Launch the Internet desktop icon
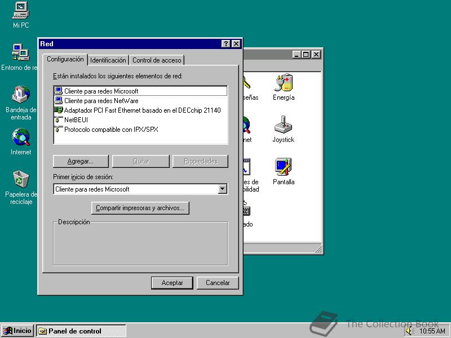Screen dimensions: 451x338 point(21,142)
